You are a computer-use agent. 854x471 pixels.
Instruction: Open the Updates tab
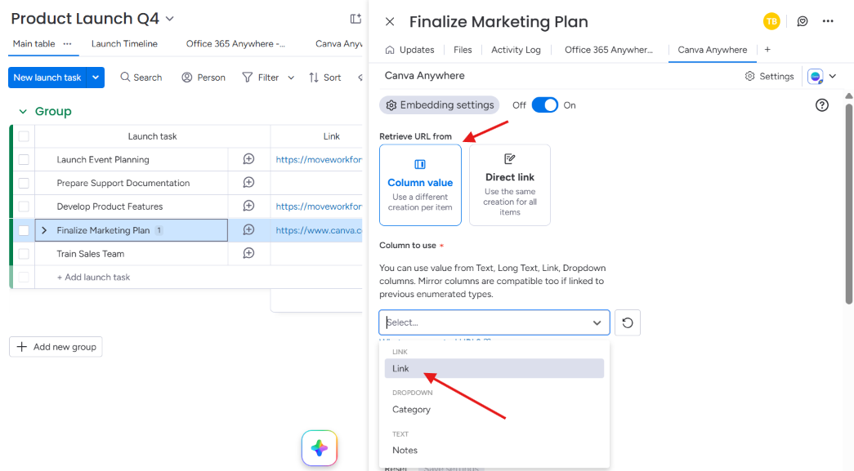tap(410, 50)
